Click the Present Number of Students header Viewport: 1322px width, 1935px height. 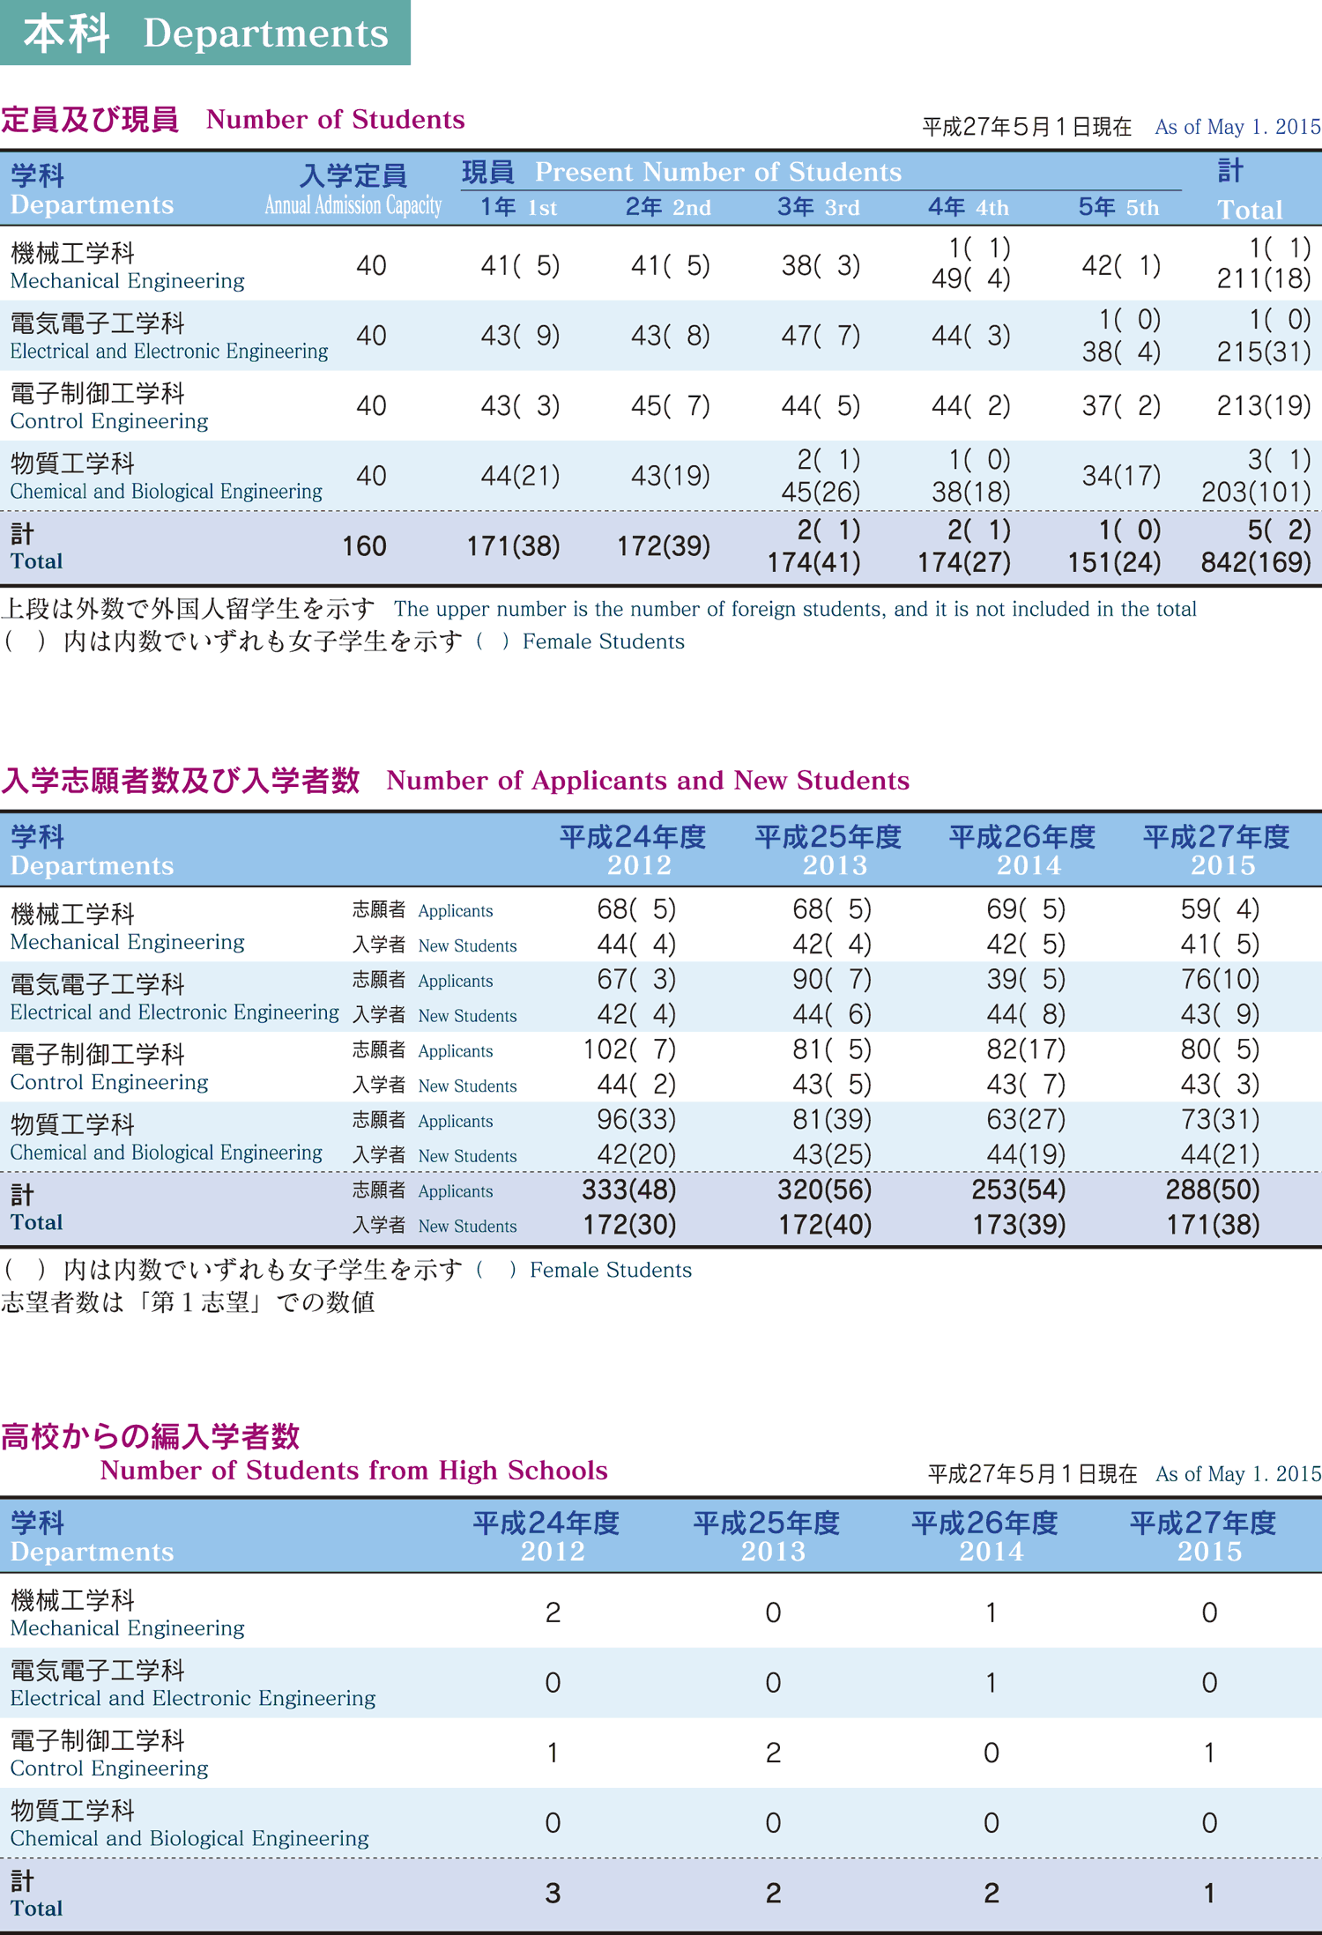682,172
